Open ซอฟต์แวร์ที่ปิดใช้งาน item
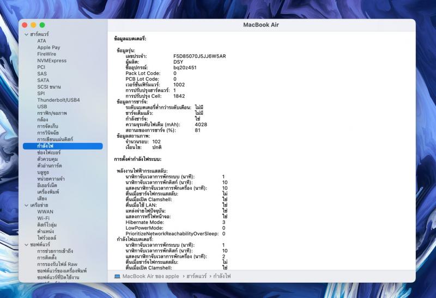 [x=58, y=277]
